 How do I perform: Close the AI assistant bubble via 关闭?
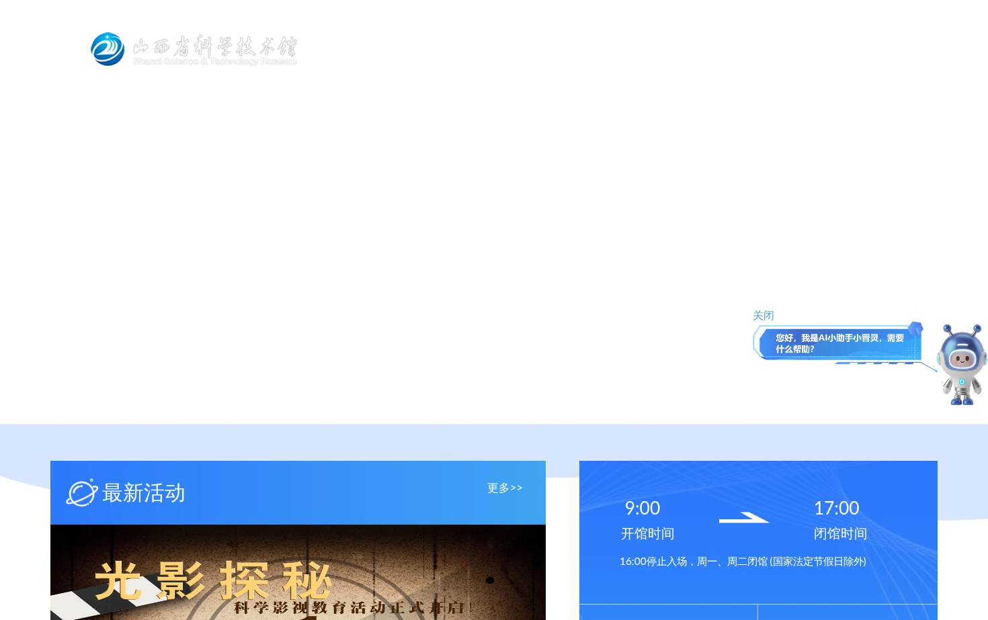(764, 316)
